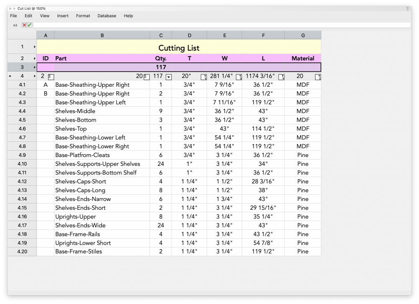The width and height of the screenshot is (419, 304).
Task: Select the Cutting List title cell
Action: 179,48
